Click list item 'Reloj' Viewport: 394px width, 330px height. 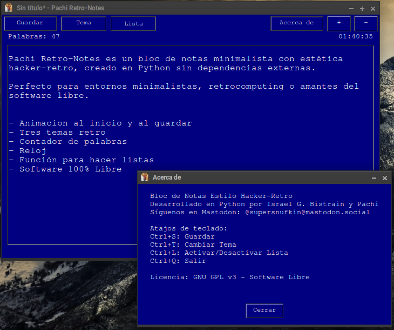(x=28, y=151)
